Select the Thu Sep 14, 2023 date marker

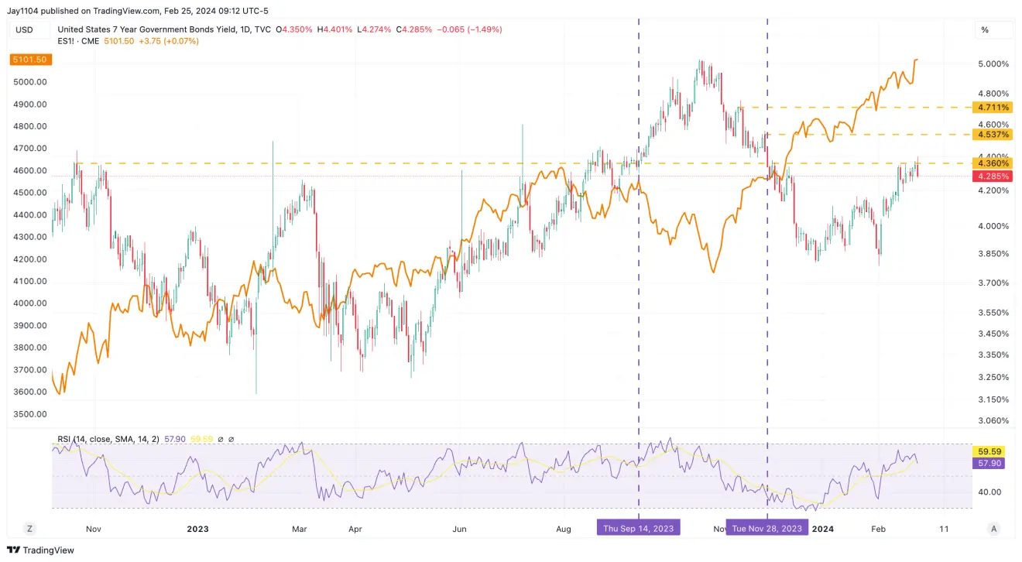tap(639, 529)
